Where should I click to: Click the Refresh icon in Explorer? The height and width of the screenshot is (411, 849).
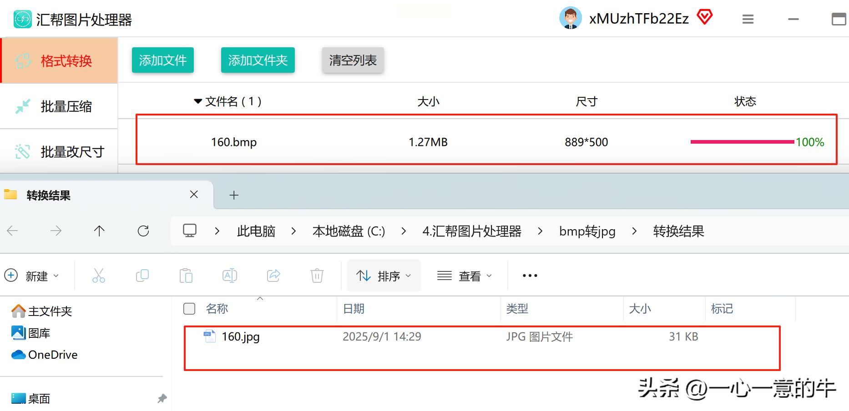[x=143, y=231]
